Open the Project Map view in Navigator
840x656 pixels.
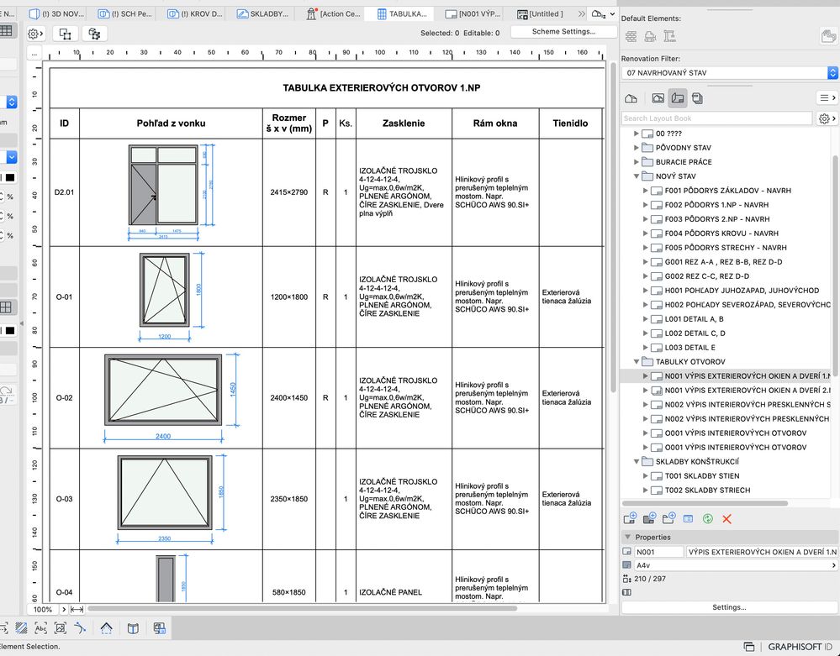(631, 98)
